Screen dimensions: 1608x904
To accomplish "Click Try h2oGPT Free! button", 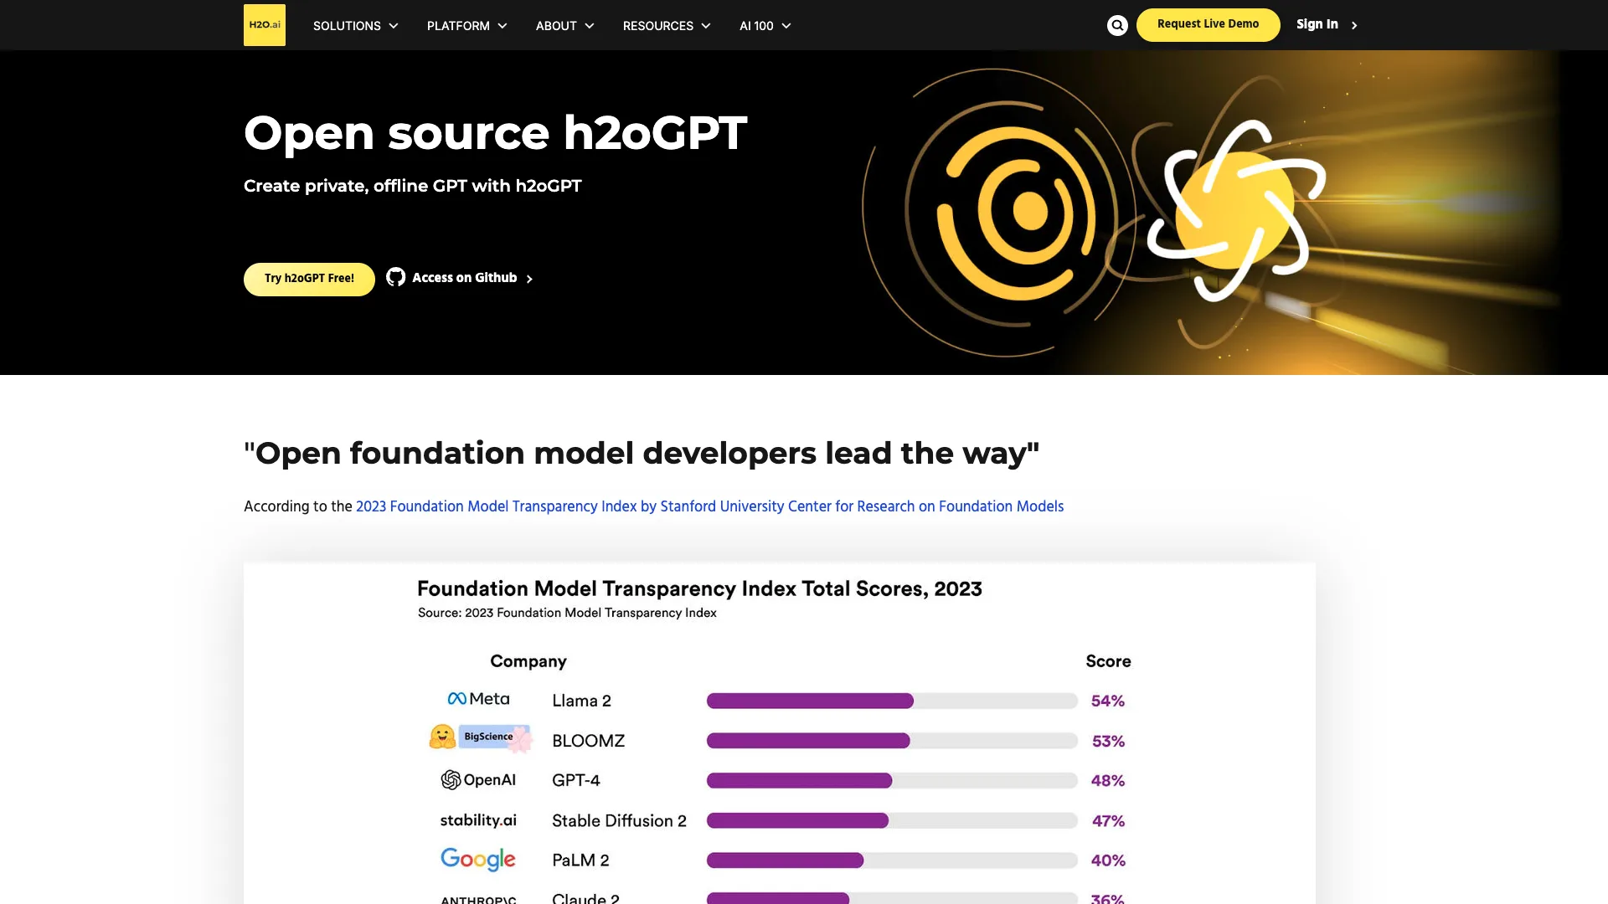I will click(309, 279).
